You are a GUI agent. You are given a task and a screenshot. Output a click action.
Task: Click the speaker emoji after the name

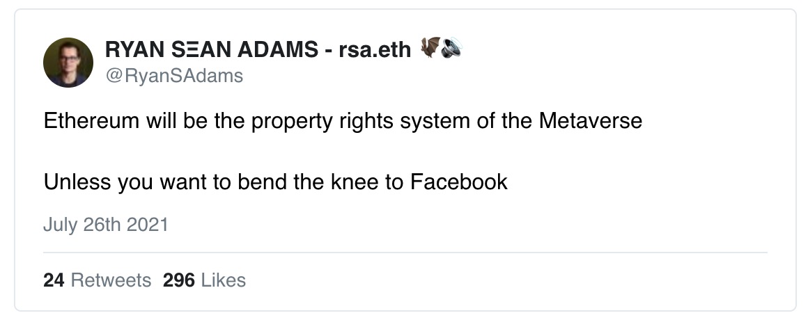pos(451,48)
